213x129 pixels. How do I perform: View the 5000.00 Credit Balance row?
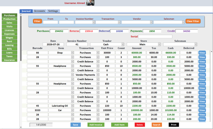202,79
